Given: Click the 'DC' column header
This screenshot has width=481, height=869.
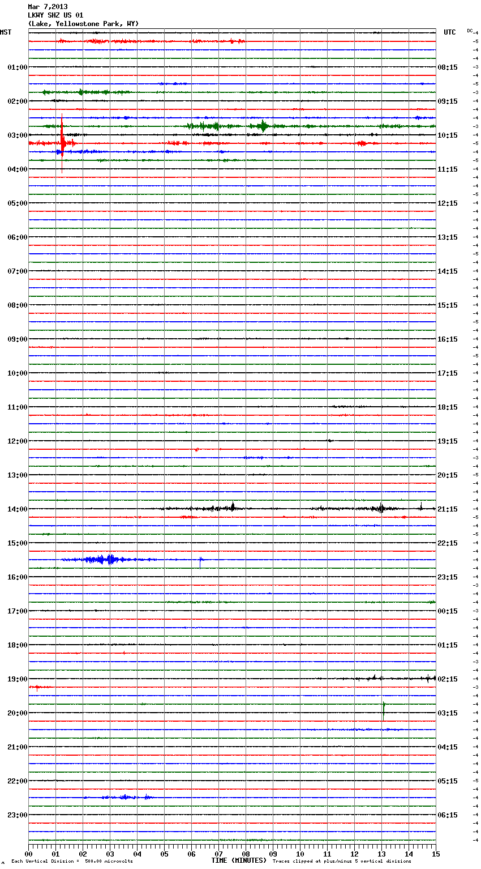Looking at the screenshot, I should 470,31.
